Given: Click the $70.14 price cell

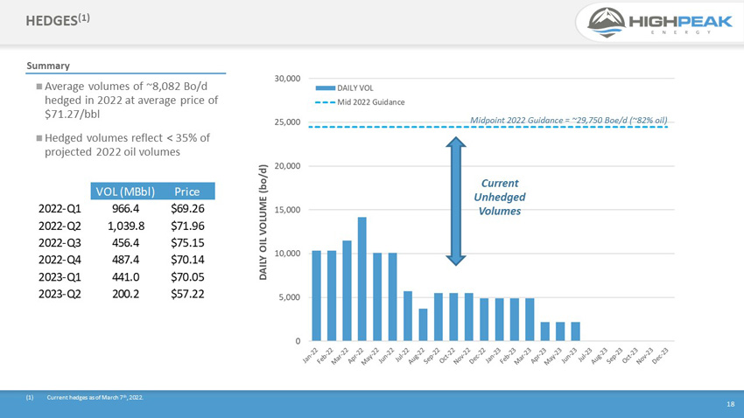Looking at the screenshot, I should pyautogui.click(x=187, y=260).
